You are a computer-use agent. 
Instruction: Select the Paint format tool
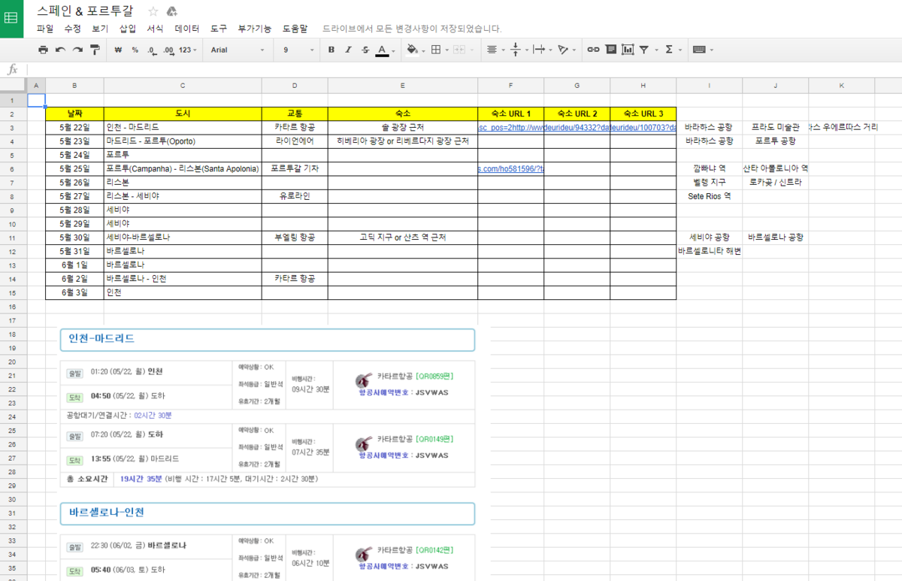95,50
